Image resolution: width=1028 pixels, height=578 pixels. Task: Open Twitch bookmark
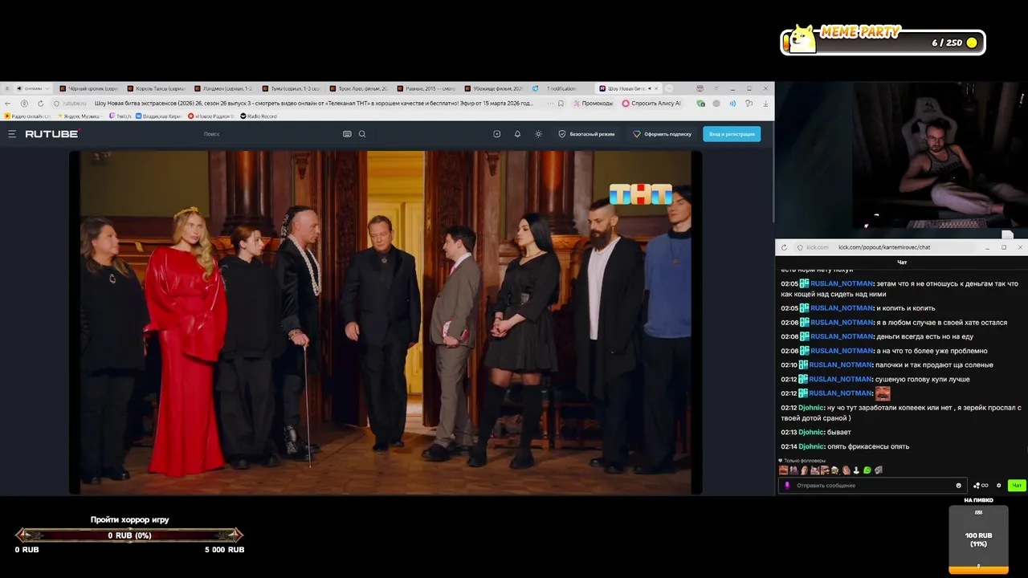[x=120, y=116]
